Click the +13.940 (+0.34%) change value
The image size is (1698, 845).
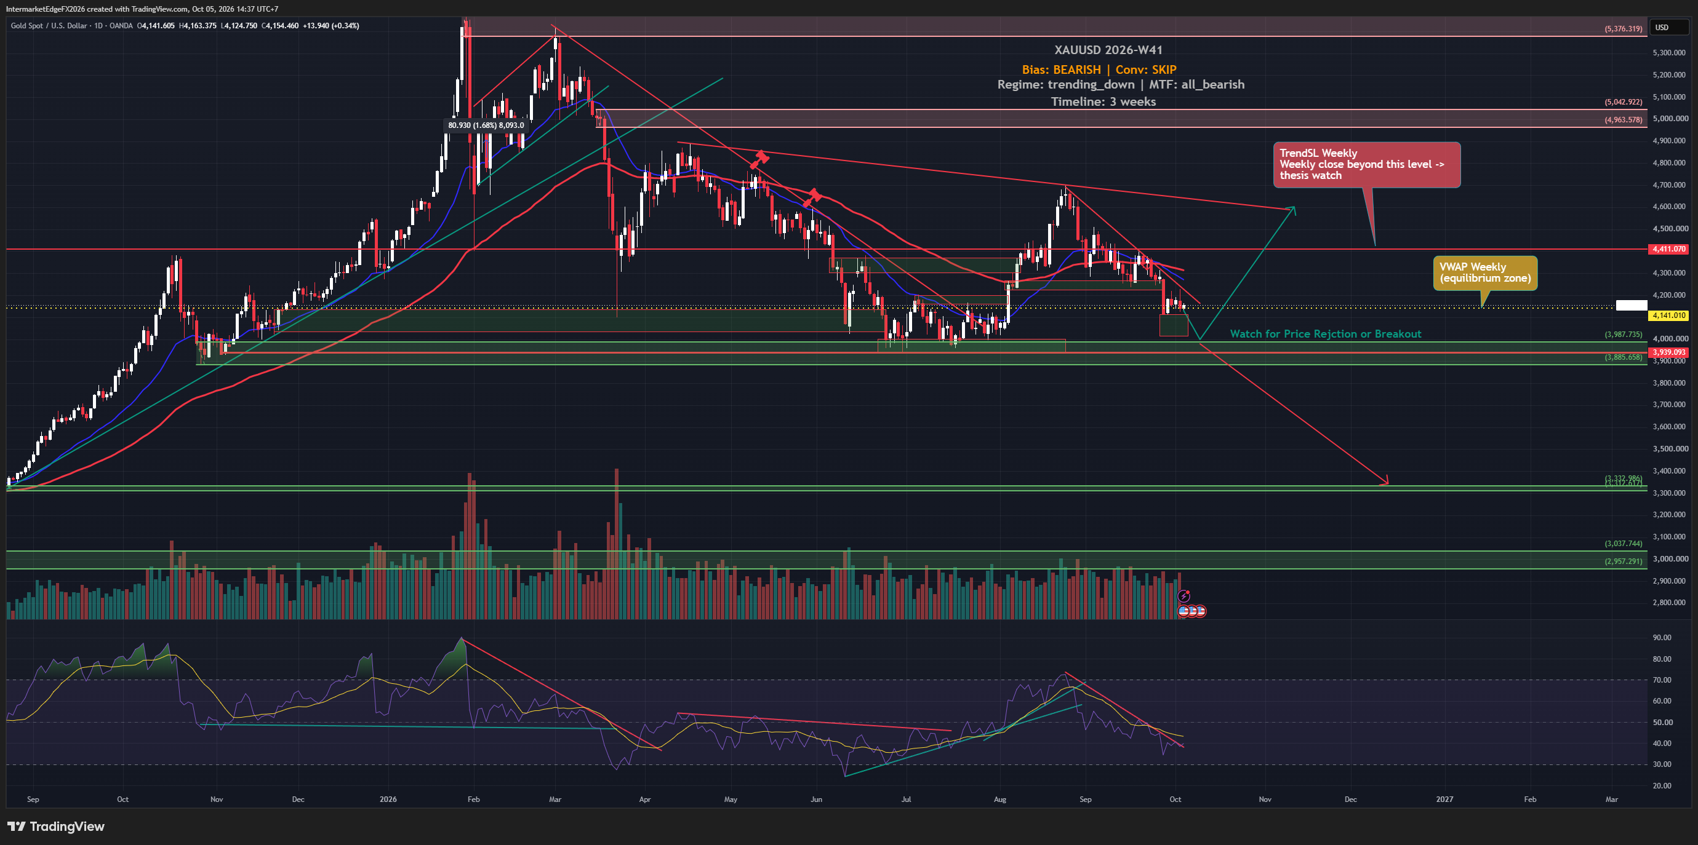click(331, 26)
